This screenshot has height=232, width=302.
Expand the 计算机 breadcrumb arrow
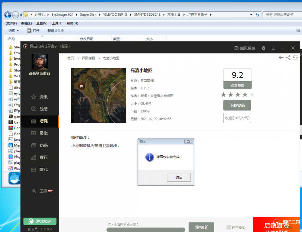click(x=48, y=14)
